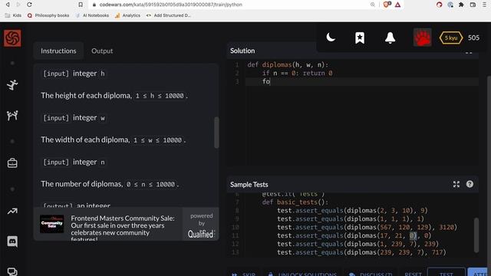Image resolution: width=491 pixels, height=276 pixels.
Task: Click the diplomas(239, 239, 7) test line
Action: pos(361,252)
